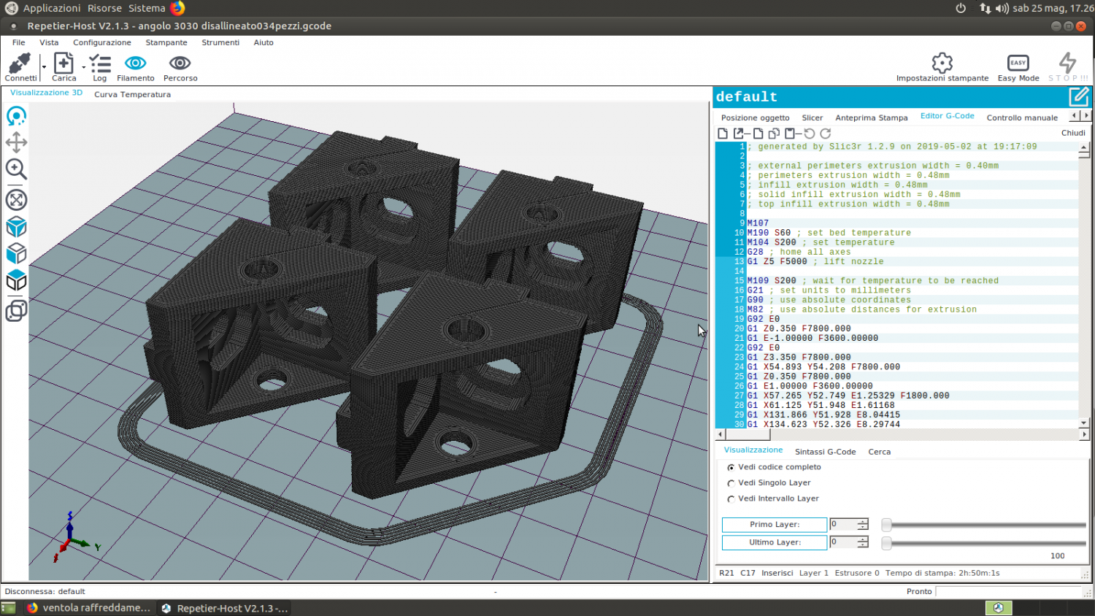Open Sintassi G-Code tab
The height and width of the screenshot is (616, 1095).
click(x=825, y=452)
